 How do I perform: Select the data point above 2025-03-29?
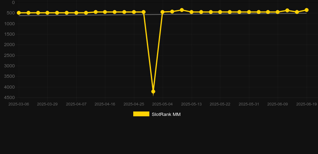pyautogui.click(x=47, y=13)
